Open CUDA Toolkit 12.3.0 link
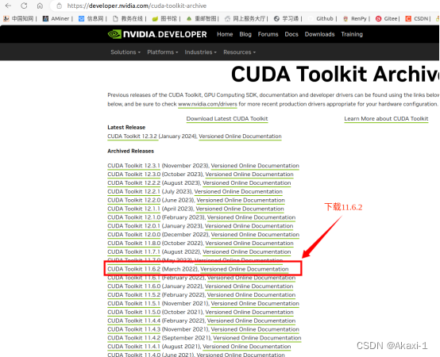The width and height of the screenshot is (440, 357). (134, 175)
